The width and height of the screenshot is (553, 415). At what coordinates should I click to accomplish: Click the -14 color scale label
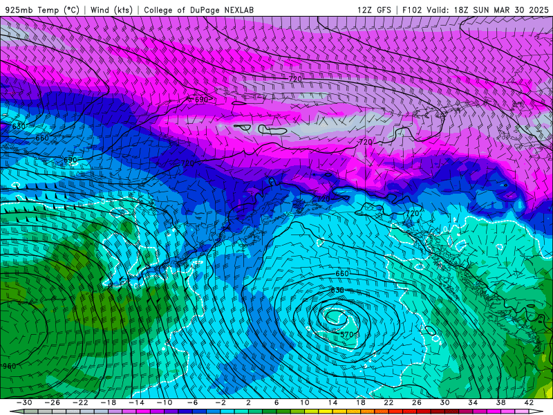point(136,403)
